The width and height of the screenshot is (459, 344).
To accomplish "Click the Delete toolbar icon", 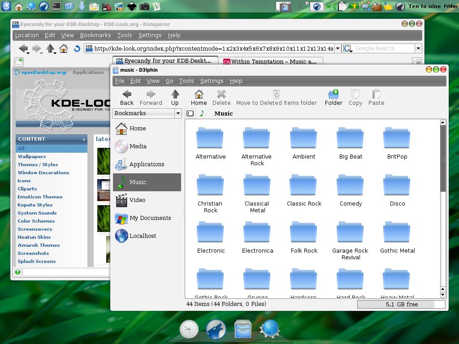I will coord(221,98).
